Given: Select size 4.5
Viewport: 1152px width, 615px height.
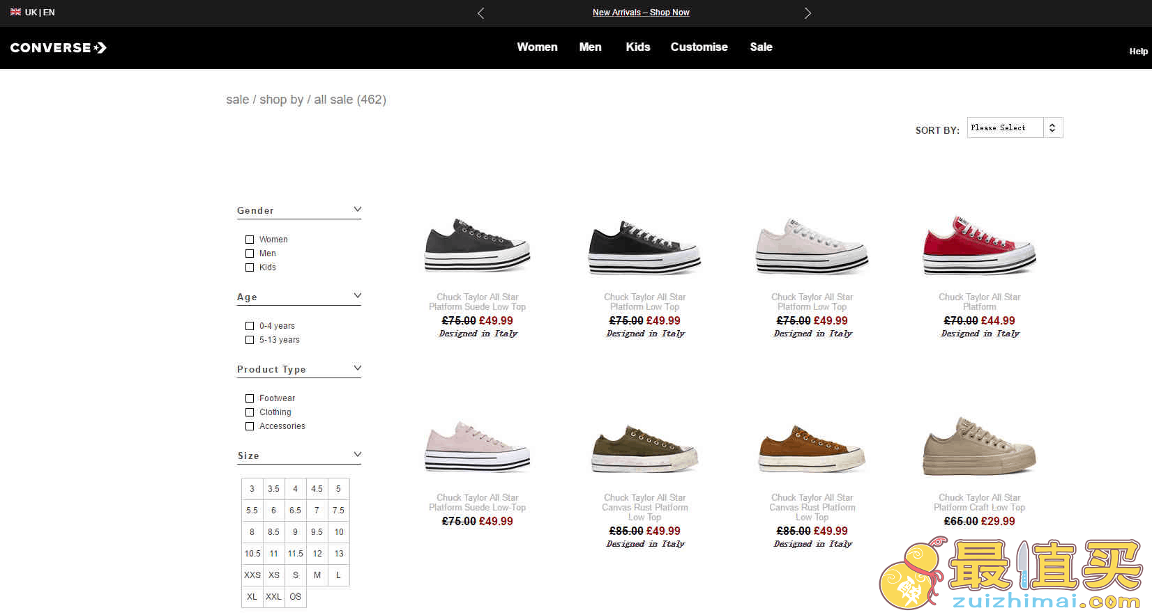Looking at the screenshot, I should coord(317,489).
